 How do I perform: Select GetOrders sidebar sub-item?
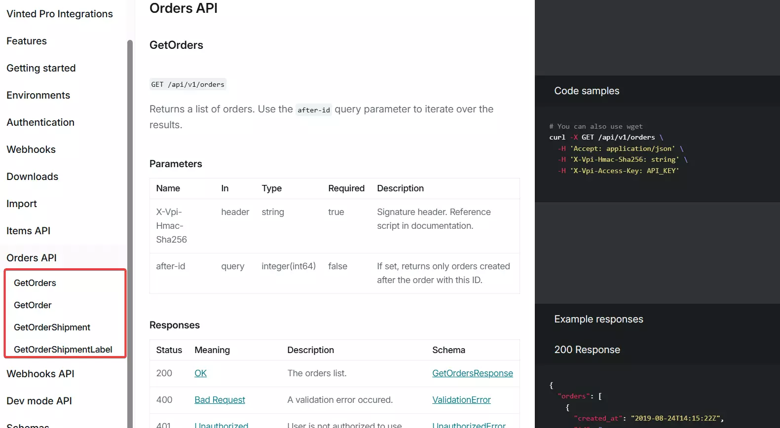35,283
